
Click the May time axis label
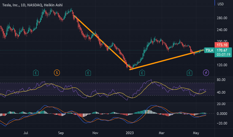click(x=196, y=133)
